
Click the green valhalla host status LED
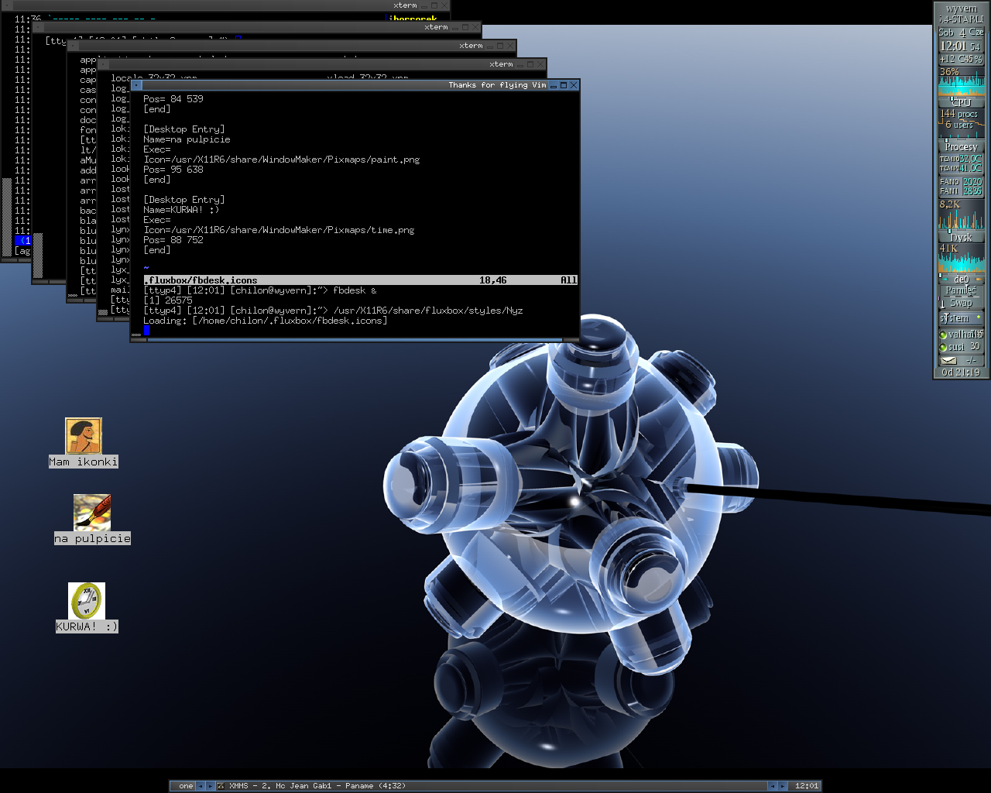(x=943, y=335)
